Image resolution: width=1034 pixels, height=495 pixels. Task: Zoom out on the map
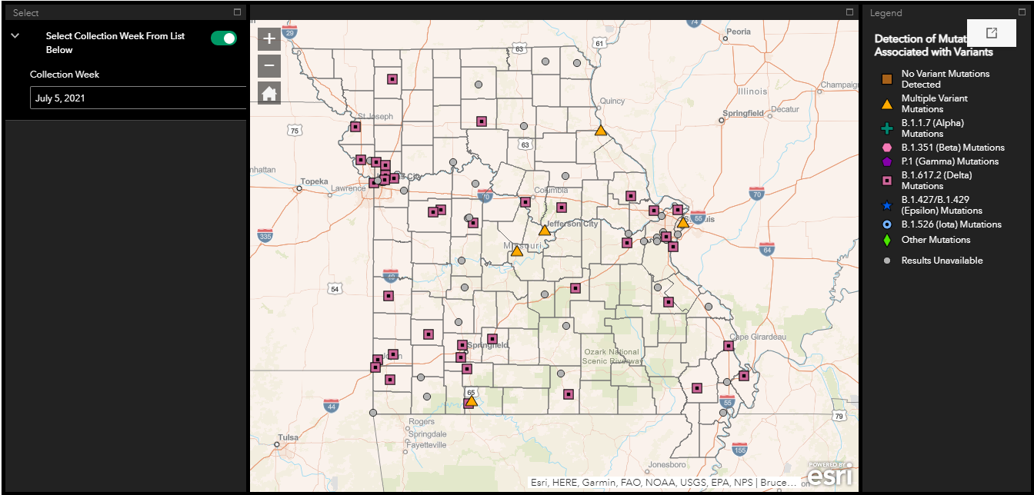[269, 66]
